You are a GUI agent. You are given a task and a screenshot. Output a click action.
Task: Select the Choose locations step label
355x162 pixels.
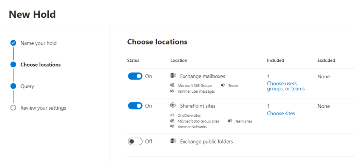pos(40,65)
